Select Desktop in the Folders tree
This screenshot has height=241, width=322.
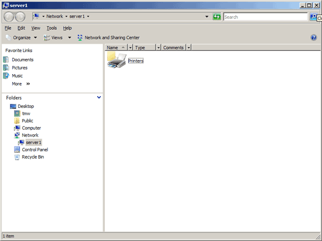(x=26, y=106)
